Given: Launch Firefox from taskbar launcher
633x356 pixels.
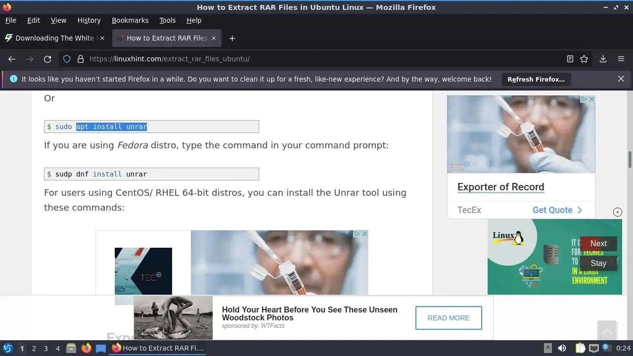Looking at the screenshot, I should 86,348.
